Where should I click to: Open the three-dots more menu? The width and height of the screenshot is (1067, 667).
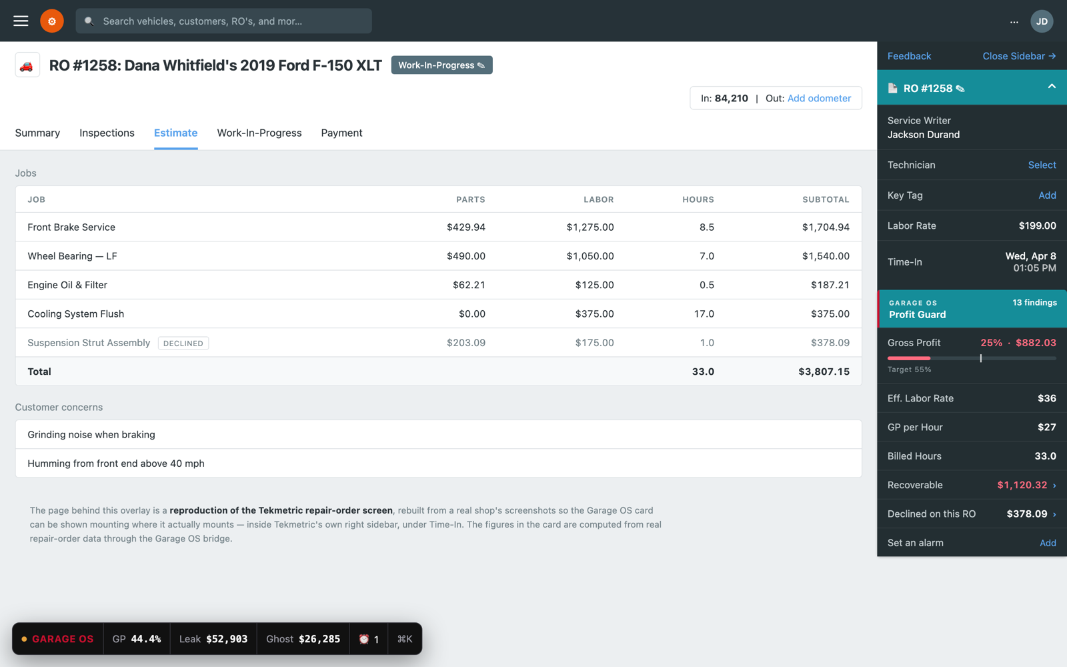(x=1014, y=21)
